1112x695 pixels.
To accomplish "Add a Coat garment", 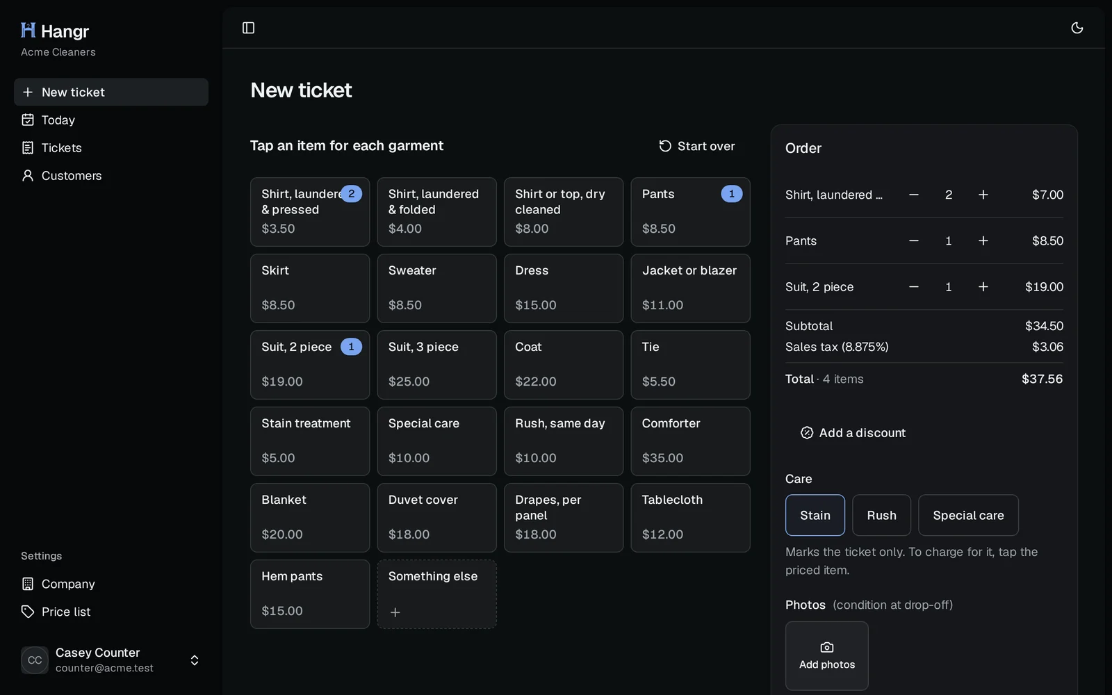I will point(564,365).
